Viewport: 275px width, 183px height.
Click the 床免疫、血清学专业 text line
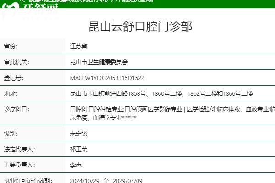(103, 118)
